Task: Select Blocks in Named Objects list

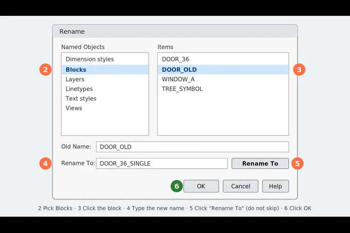Action: click(105, 69)
